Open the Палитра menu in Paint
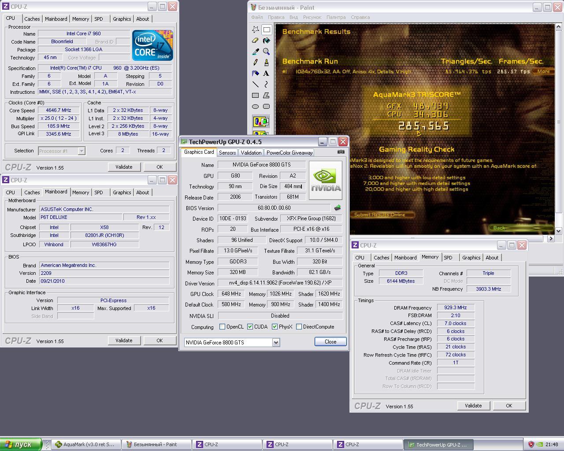This screenshot has width=564, height=451. tap(336, 17)
